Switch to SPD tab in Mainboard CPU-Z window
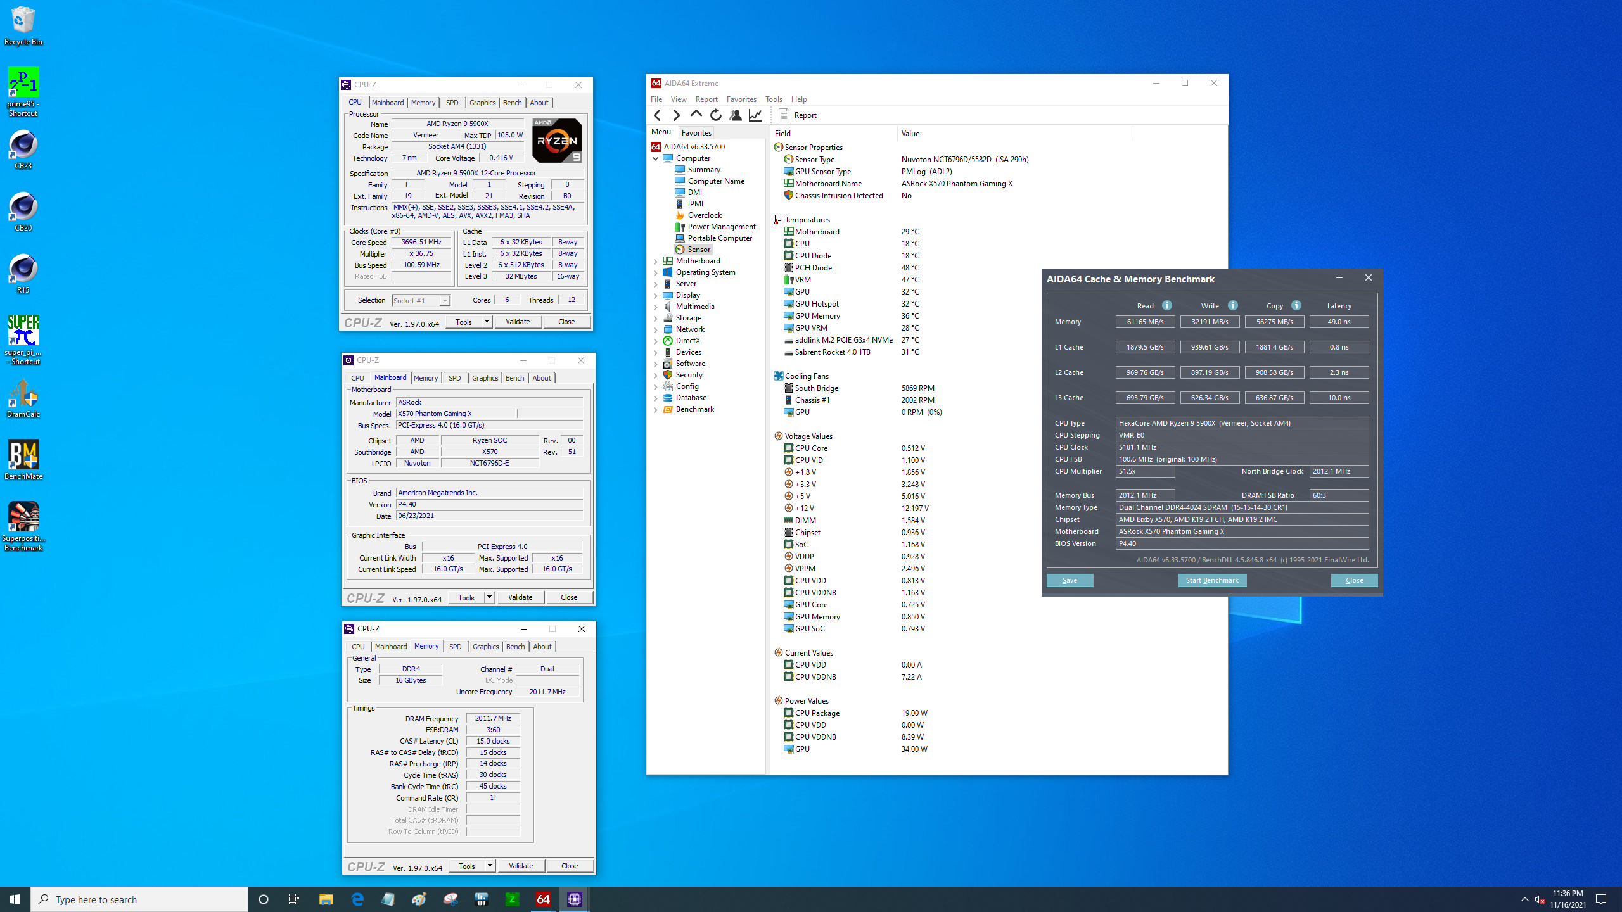The width and height of the screenshot is (1622, 912). pos(454,378)
